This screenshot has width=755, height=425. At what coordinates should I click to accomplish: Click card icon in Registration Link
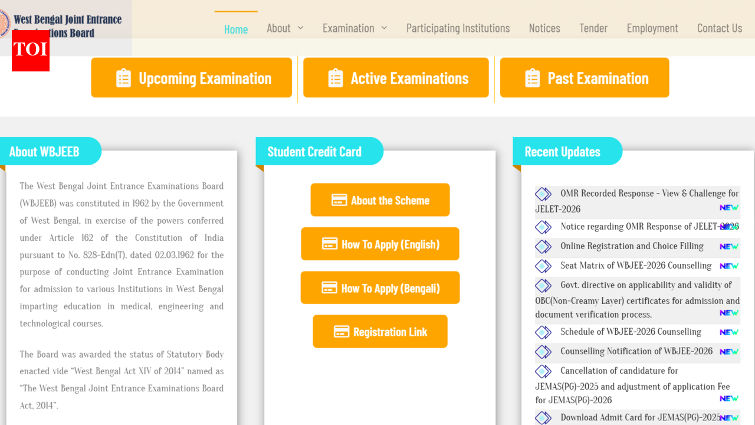coord(342,332)
